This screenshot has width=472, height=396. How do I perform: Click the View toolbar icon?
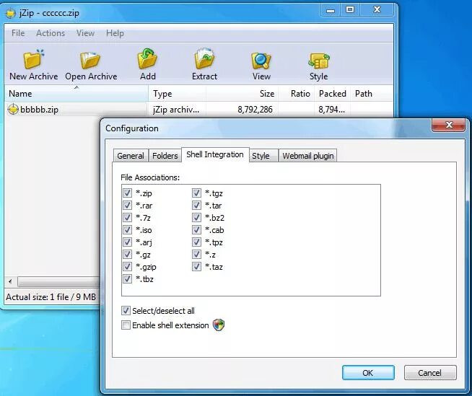[261, 60]
